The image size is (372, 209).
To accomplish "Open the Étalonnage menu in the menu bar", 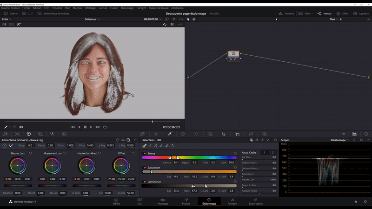I will 127,8.
